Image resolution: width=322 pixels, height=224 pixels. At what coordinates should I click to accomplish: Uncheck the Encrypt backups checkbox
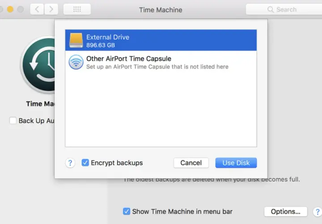click(x=85, y=163)
